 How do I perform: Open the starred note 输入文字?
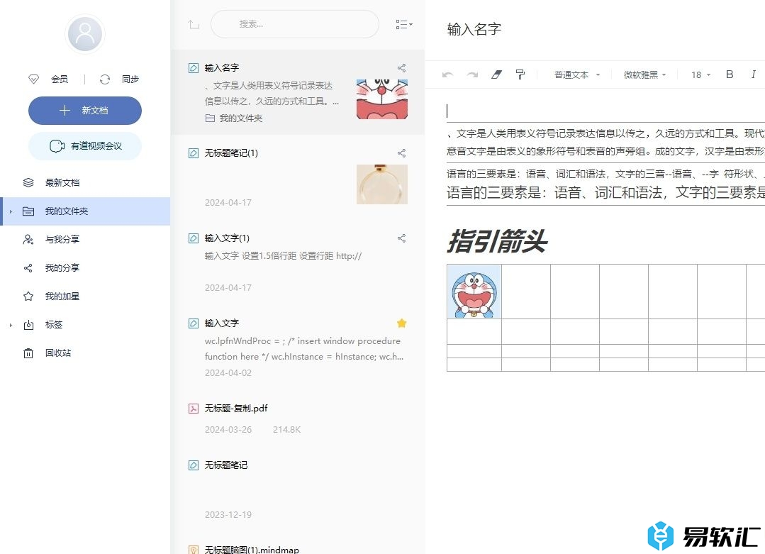[298, 348]
